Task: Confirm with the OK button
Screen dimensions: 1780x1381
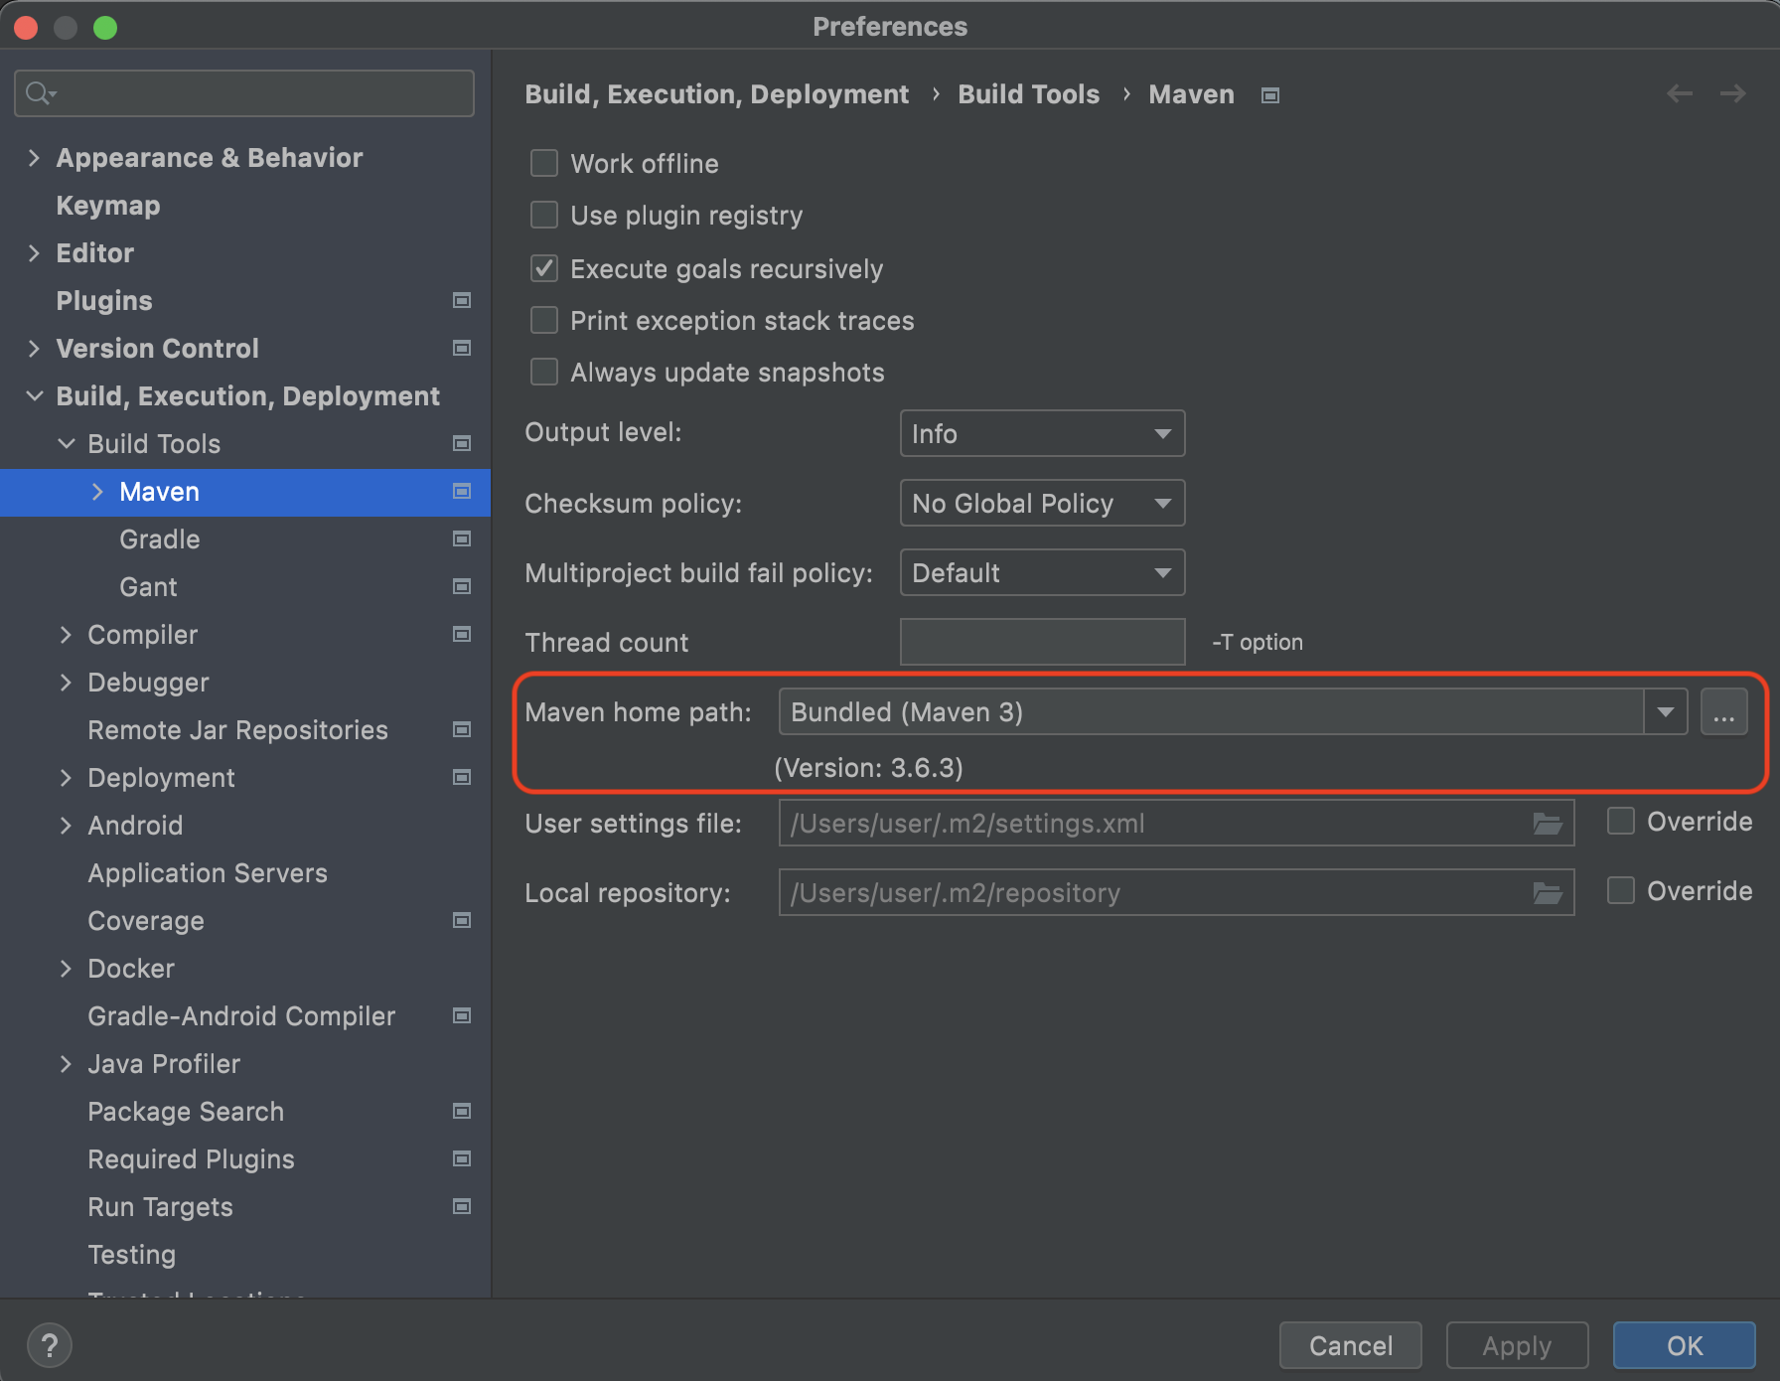Action: [1685, 1345]
